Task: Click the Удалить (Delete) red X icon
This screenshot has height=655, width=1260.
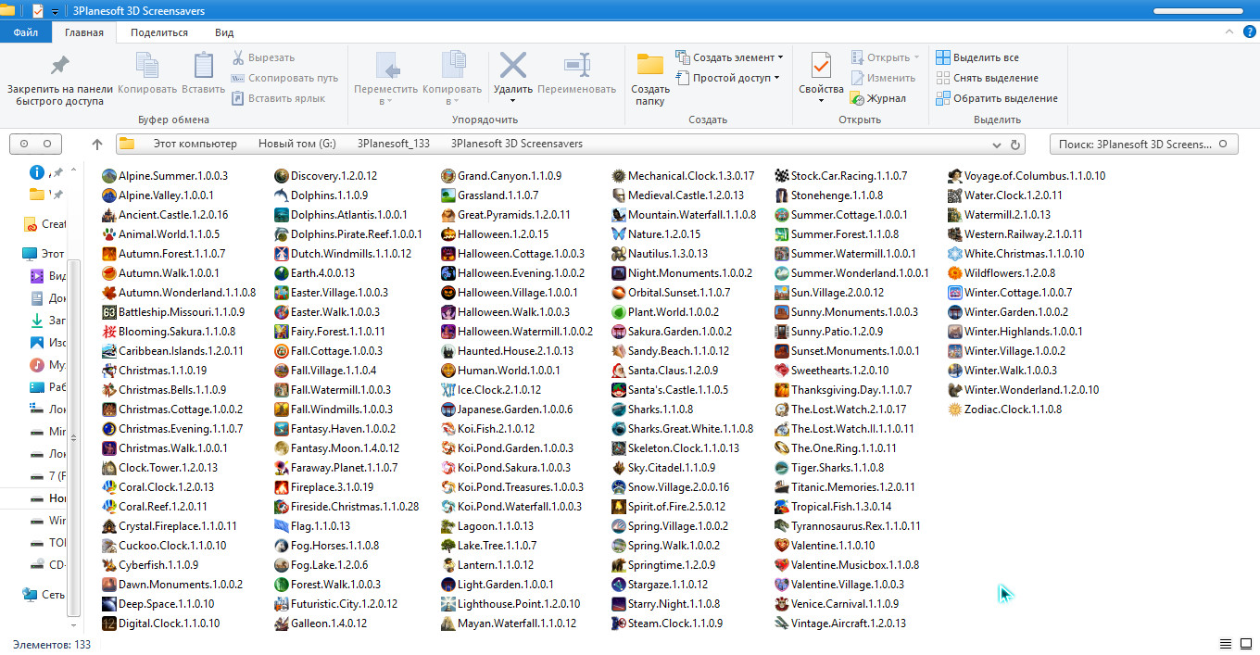Action: 512,67
